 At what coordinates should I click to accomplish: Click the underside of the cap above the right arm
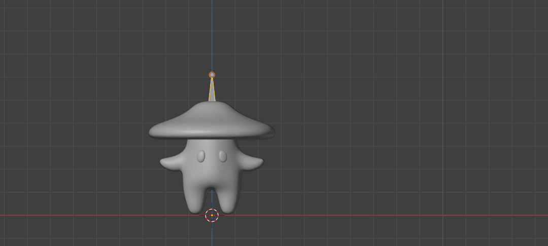click(249, 137)
